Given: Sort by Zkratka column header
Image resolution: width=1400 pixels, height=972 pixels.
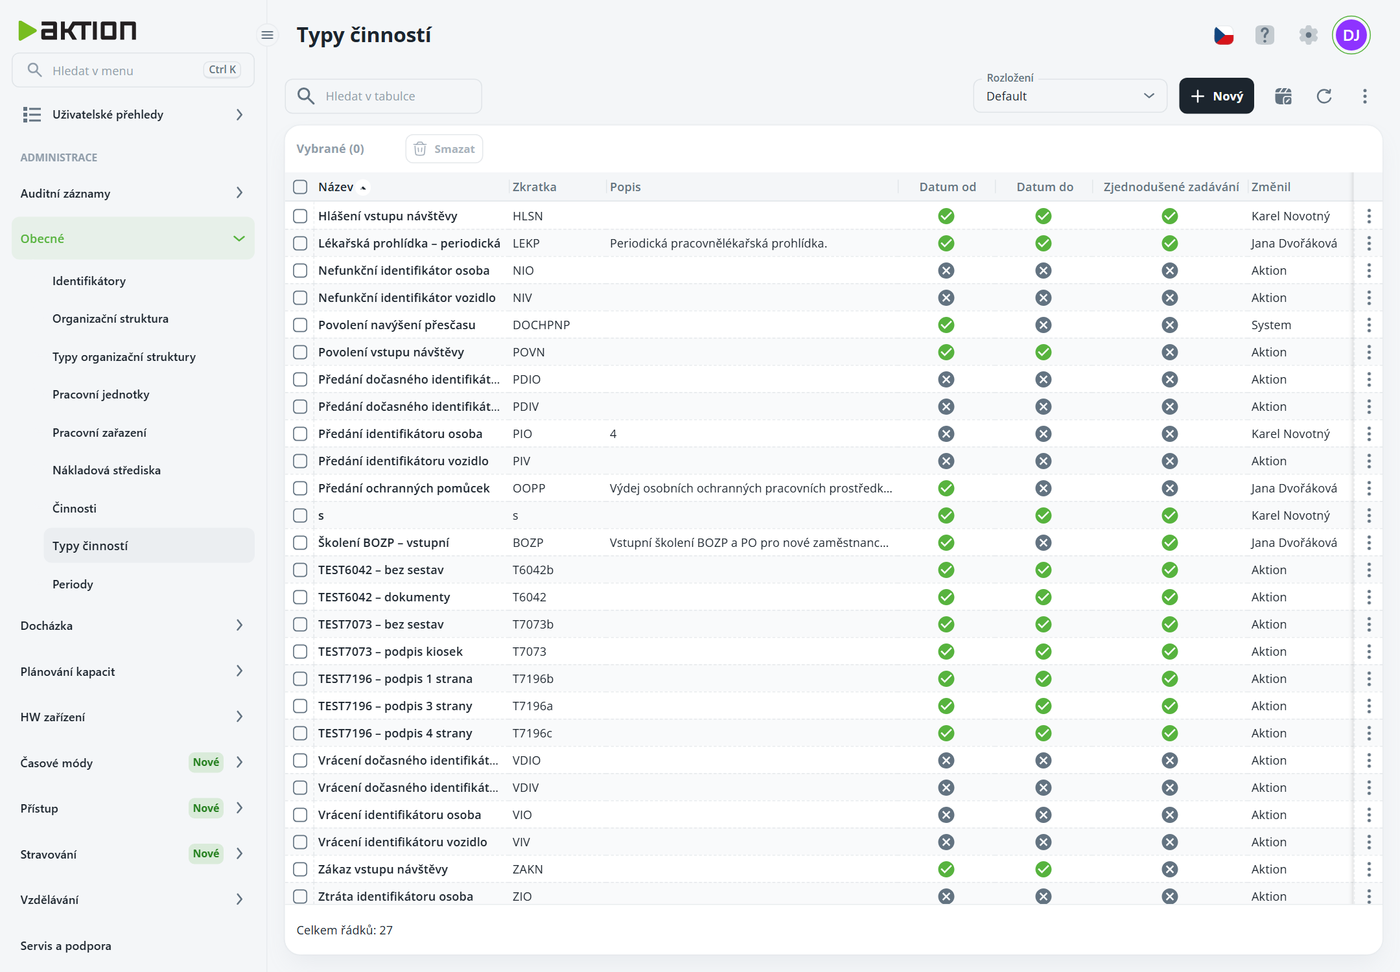Looking at the screenshot, I should click(x=534, y=187).
